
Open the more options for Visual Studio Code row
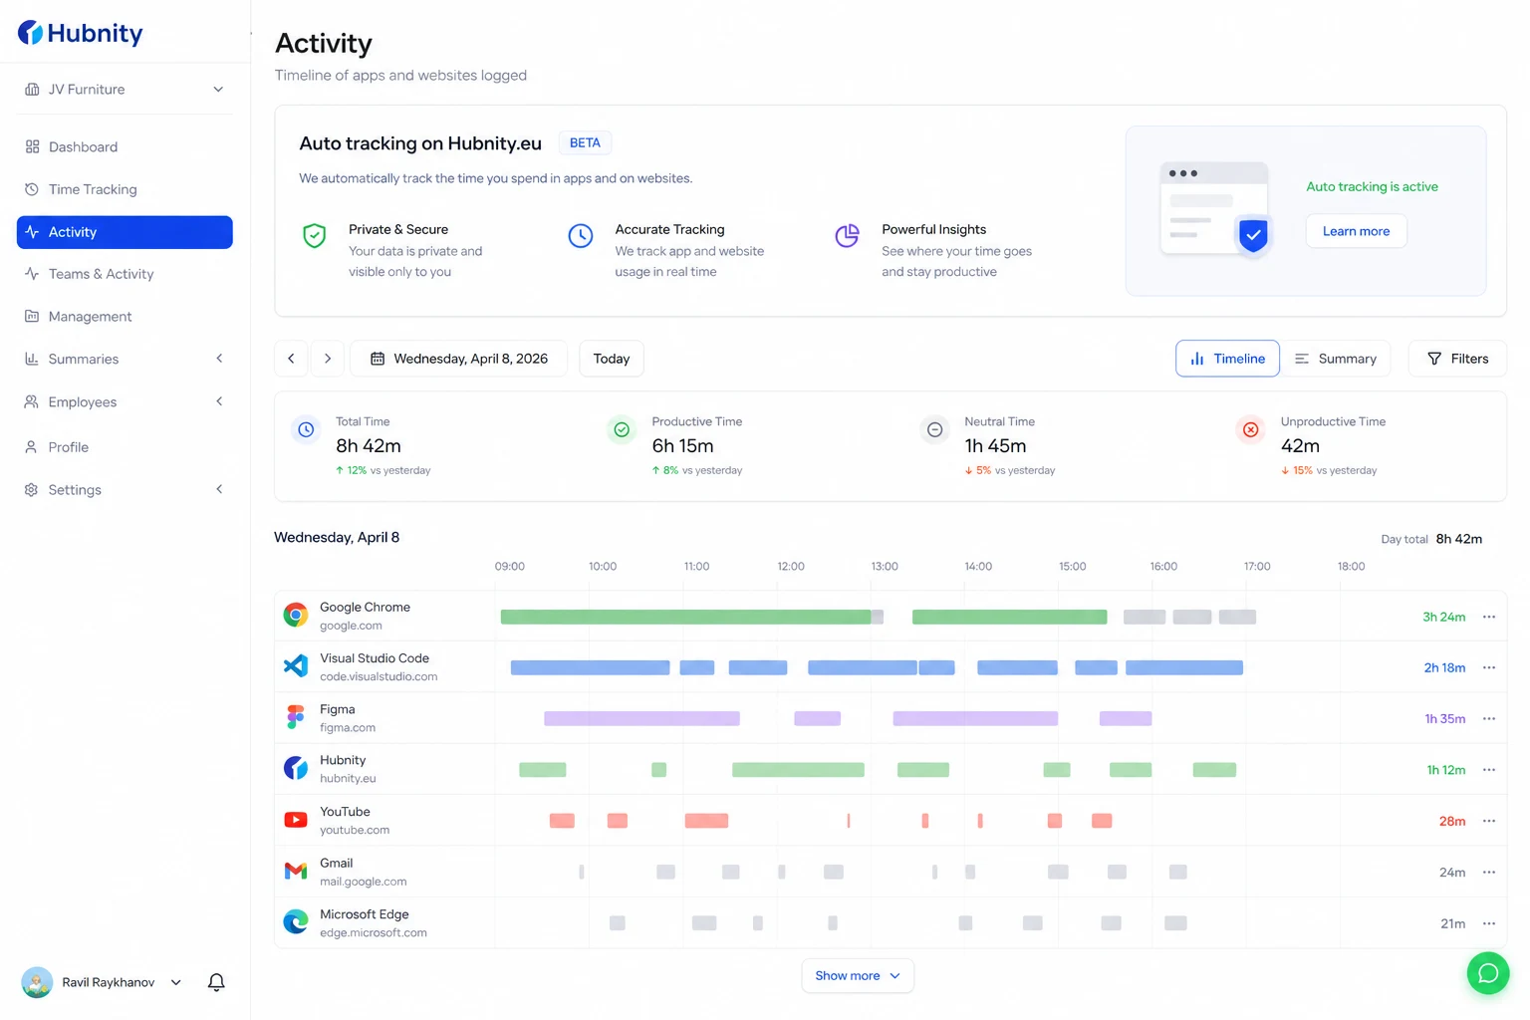click(1489, 667)
